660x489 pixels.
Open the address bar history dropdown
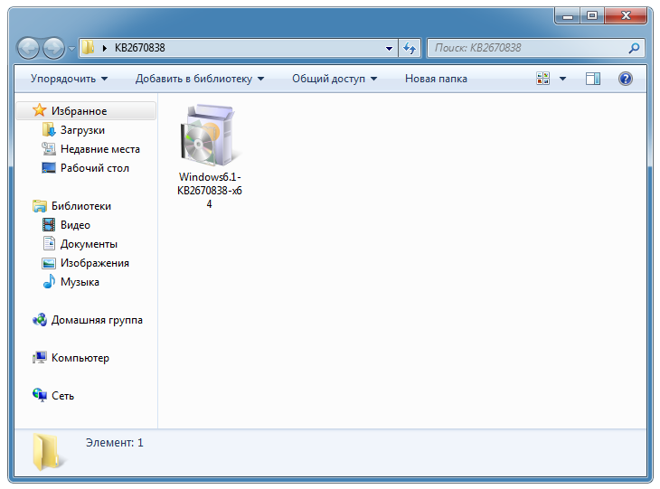point(389,49)
